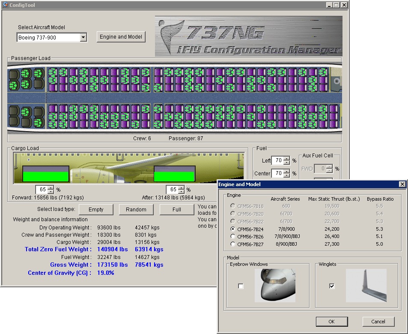Click the aft cargo hold fill bar
The image size is (408, 334).
click(175, 174)
